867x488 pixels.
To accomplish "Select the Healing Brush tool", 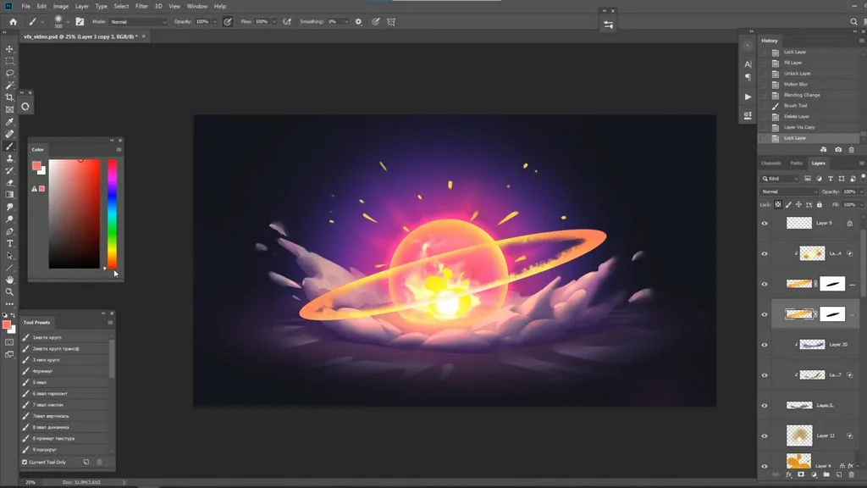I will tap(9, 134).
